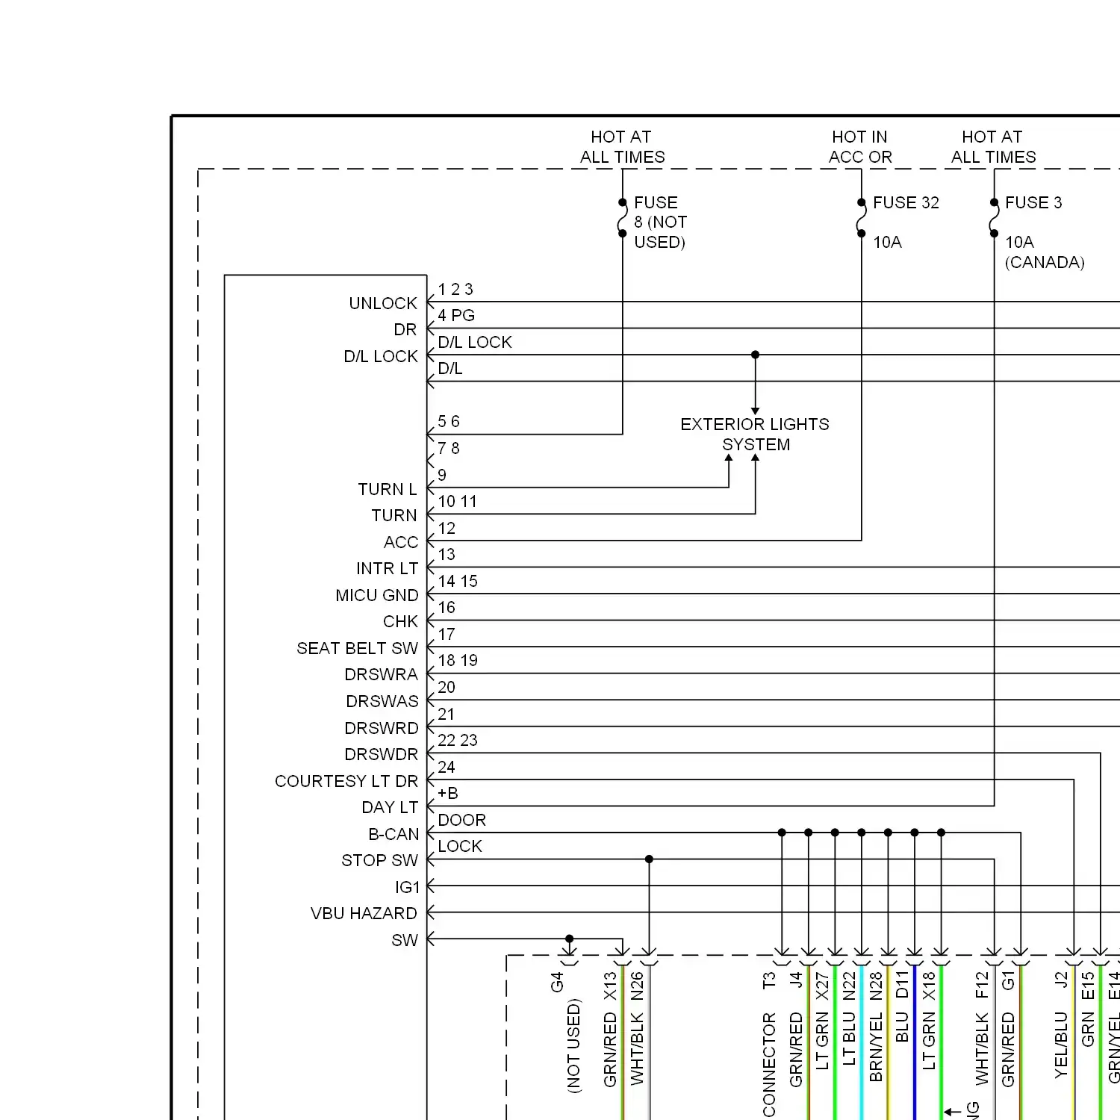Image resolution: width=1120 pixels, height=1120 pixels.
Task: Select the 'ACC' terminal label
Action: click(x=401, y=542)
